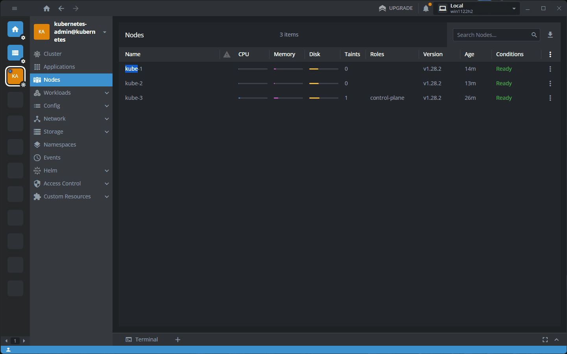Open the kebab menu for node kube-3
This screenshot has height=354, width=567.
550,98
